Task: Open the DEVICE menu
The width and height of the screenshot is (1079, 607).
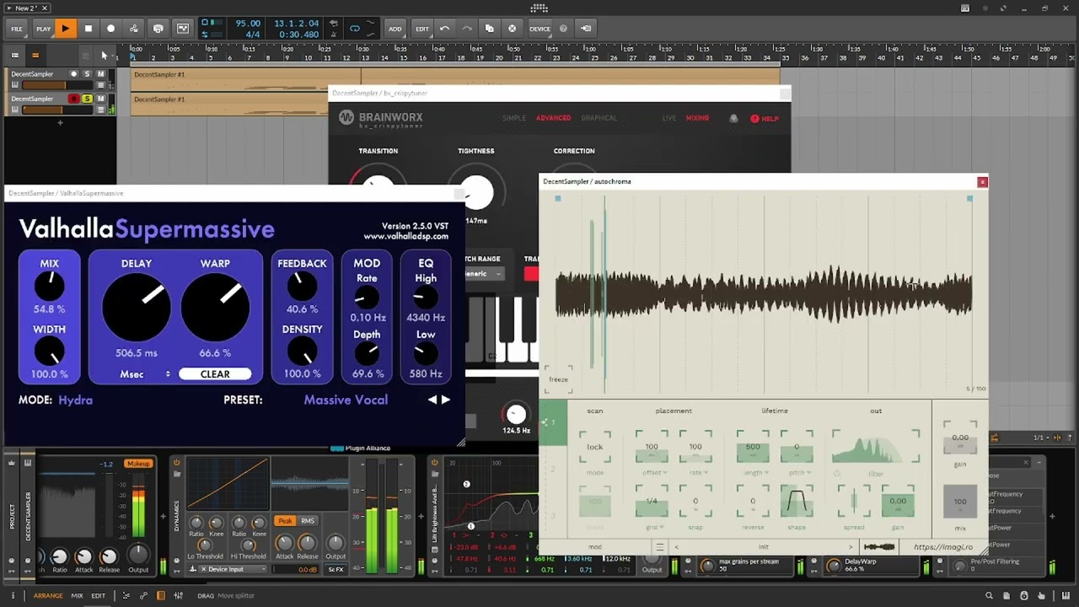Action: coord(539,29)
